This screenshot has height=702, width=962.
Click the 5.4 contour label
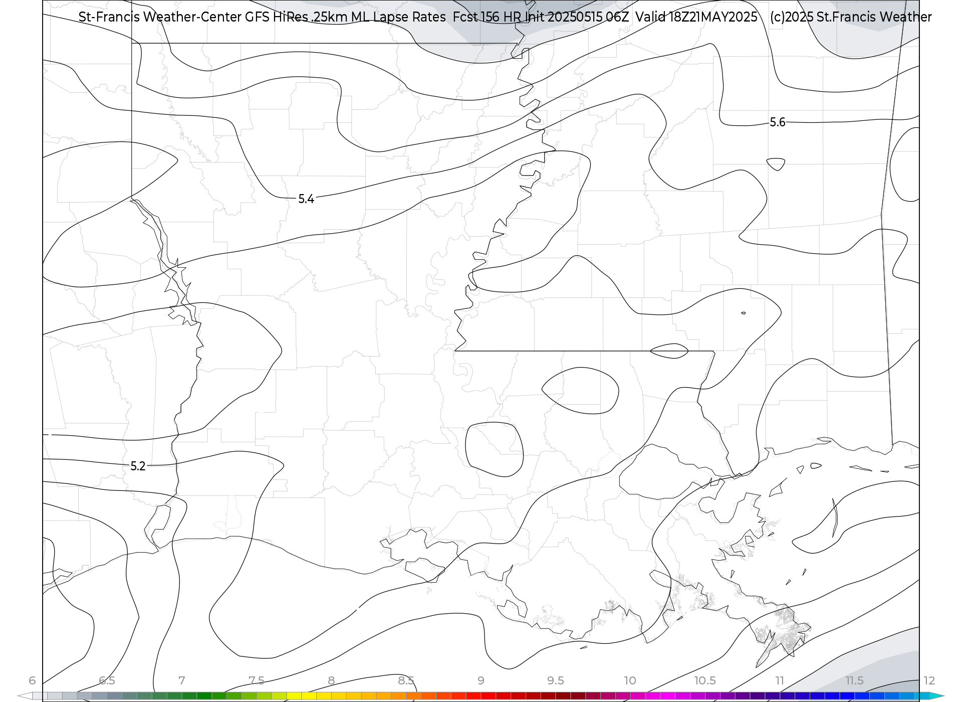306,199
